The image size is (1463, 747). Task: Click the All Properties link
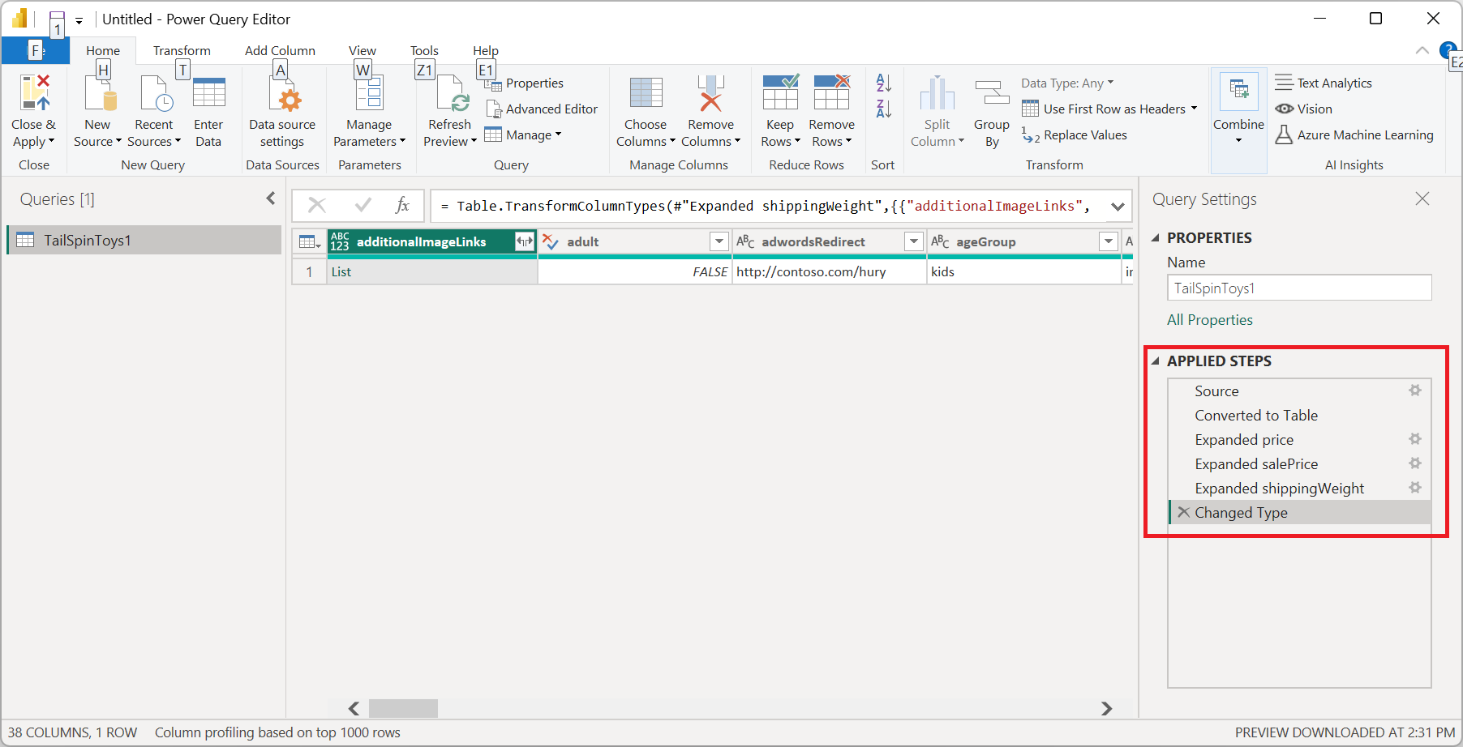(1209, 320)
